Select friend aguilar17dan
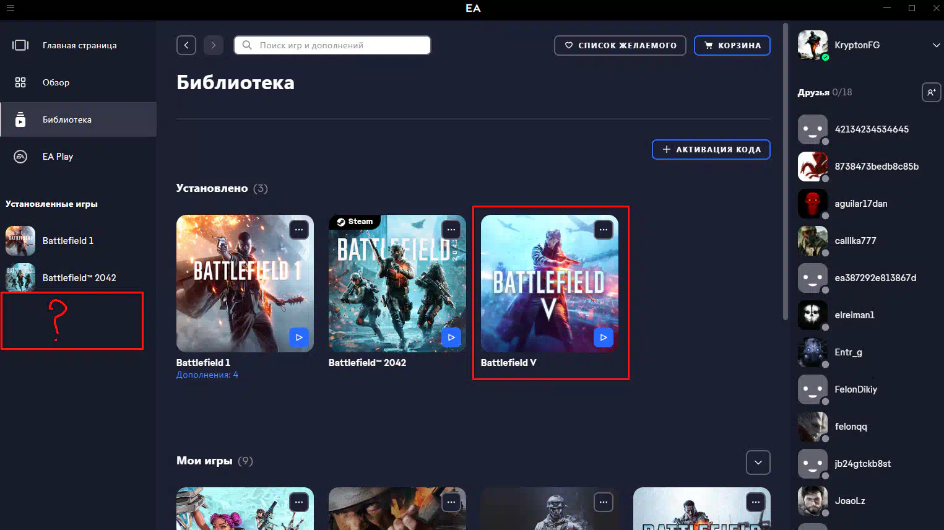 [x=868, y=204]
